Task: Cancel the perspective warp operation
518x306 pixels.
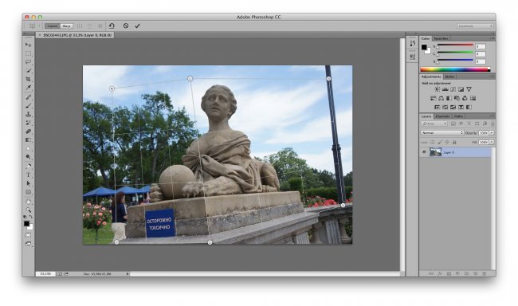Action: pos(126,25)
